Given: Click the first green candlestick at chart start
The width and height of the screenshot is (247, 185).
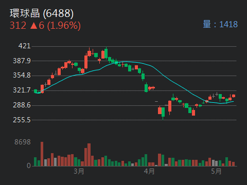Looking at the screenshot, I should 36,91.
